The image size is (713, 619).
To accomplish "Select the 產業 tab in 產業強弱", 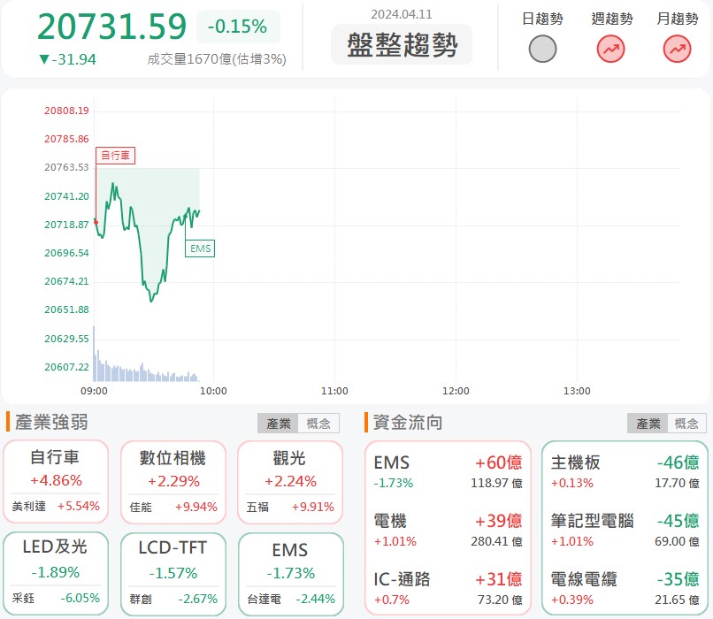I will point(278,423).
